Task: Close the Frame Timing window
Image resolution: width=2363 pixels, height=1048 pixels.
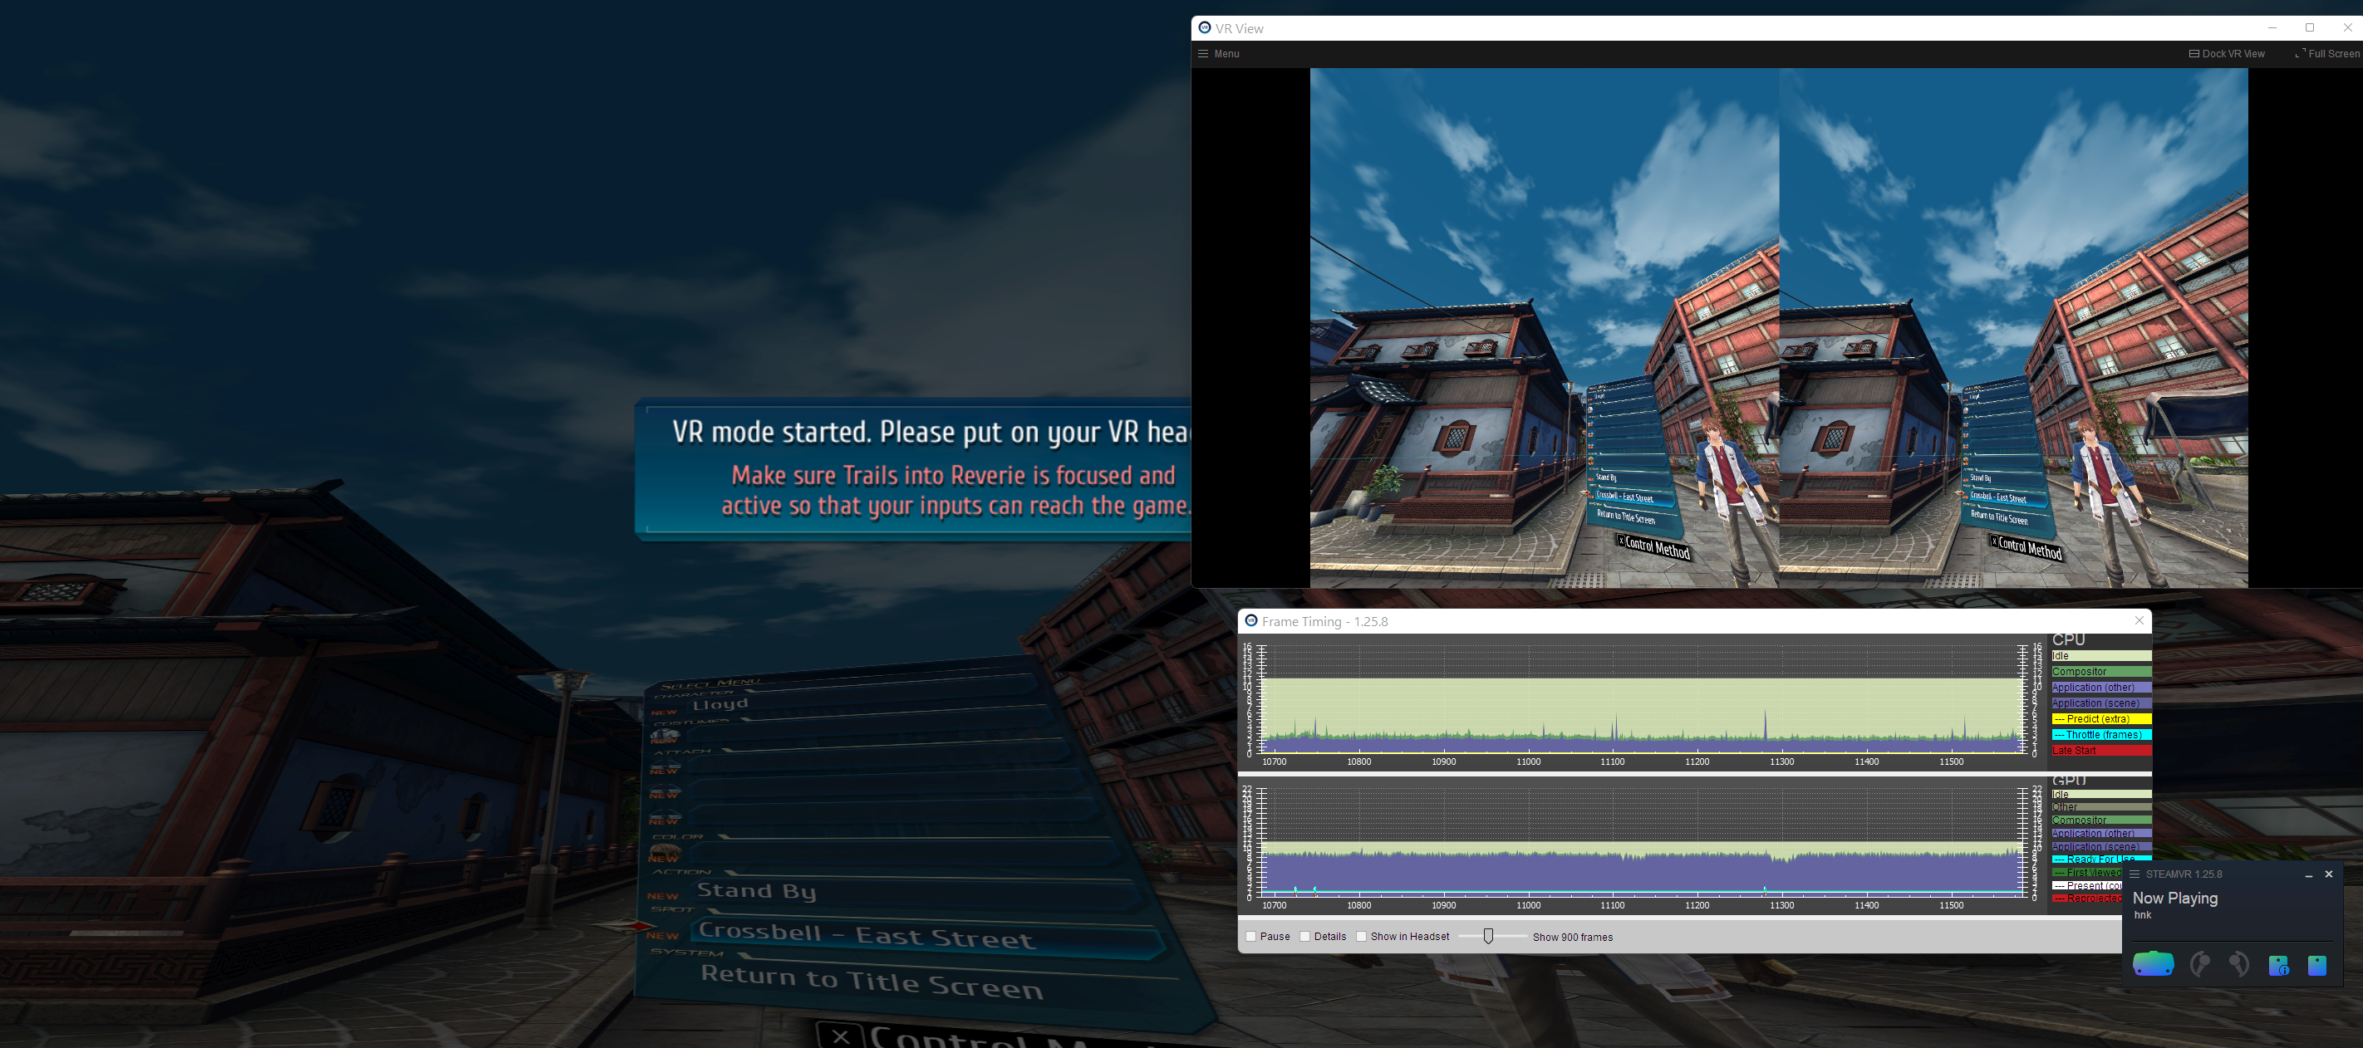Action: 2139,620
